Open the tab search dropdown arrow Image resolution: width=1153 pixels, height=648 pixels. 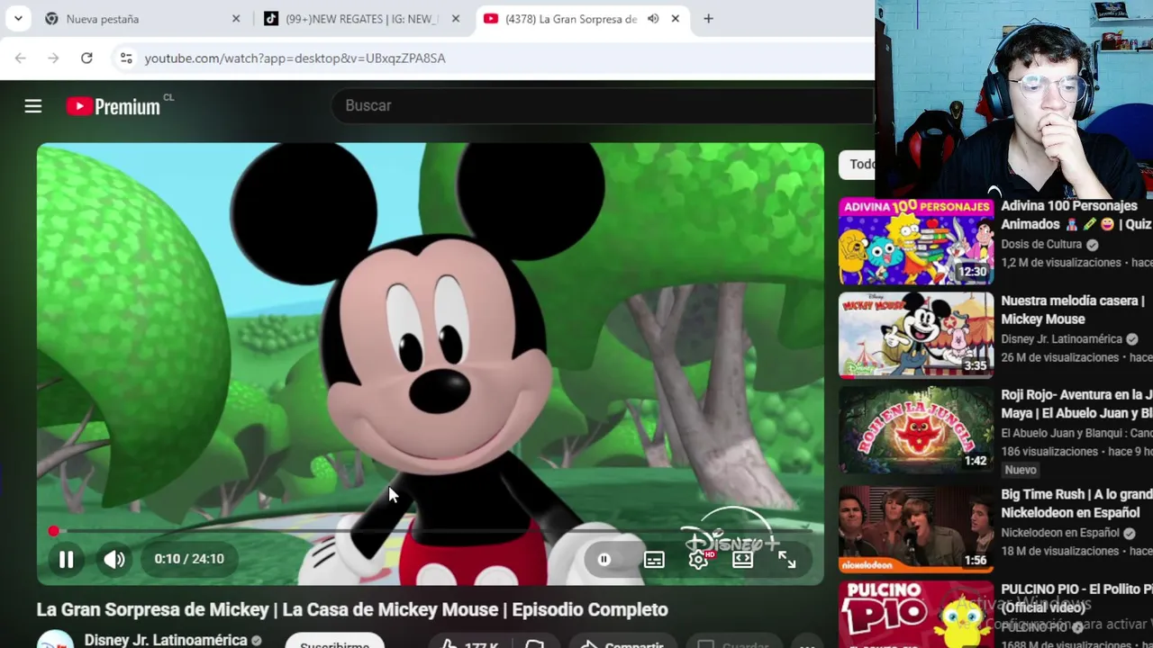click(x=18, y=18)
